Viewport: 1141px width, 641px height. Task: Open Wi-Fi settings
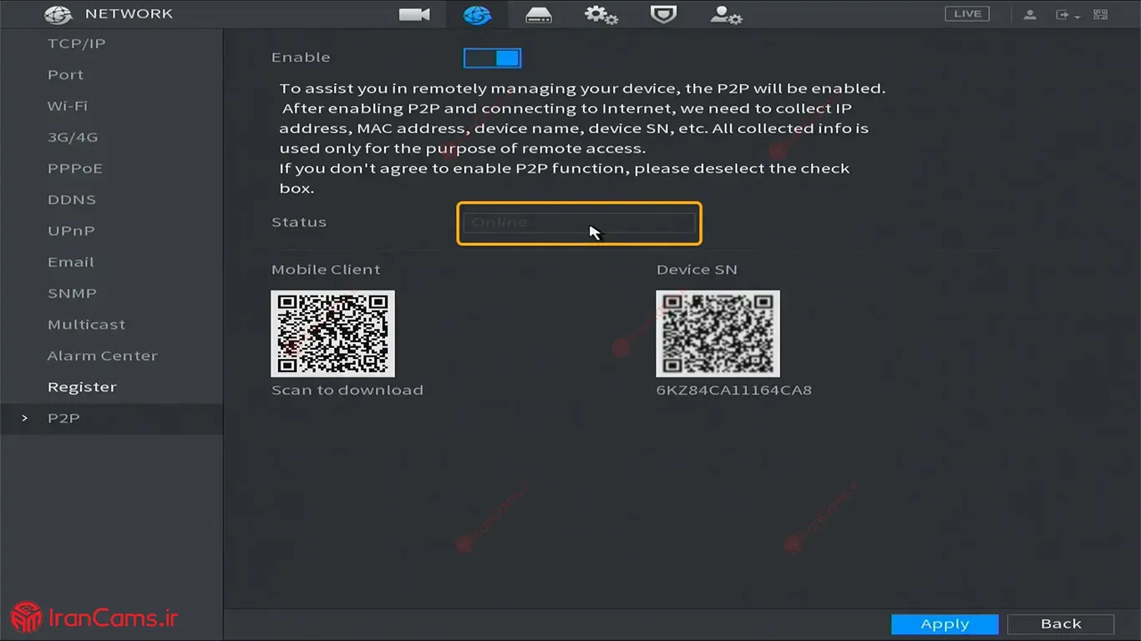(x=67, y=106)
